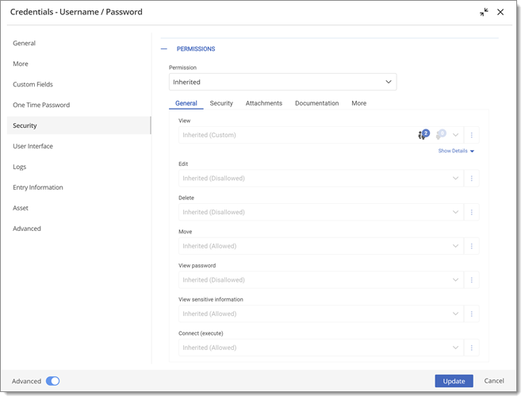Open Entry Information in the sidebar
The image size is (525, 400).
point(38,187)
